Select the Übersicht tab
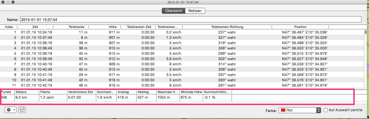This screenshot has width=369, height=119. [x=174, y=11]
